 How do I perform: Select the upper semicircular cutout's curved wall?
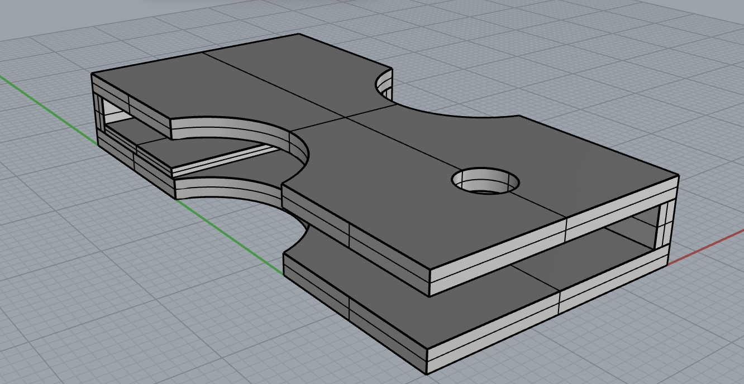[240, 129]
